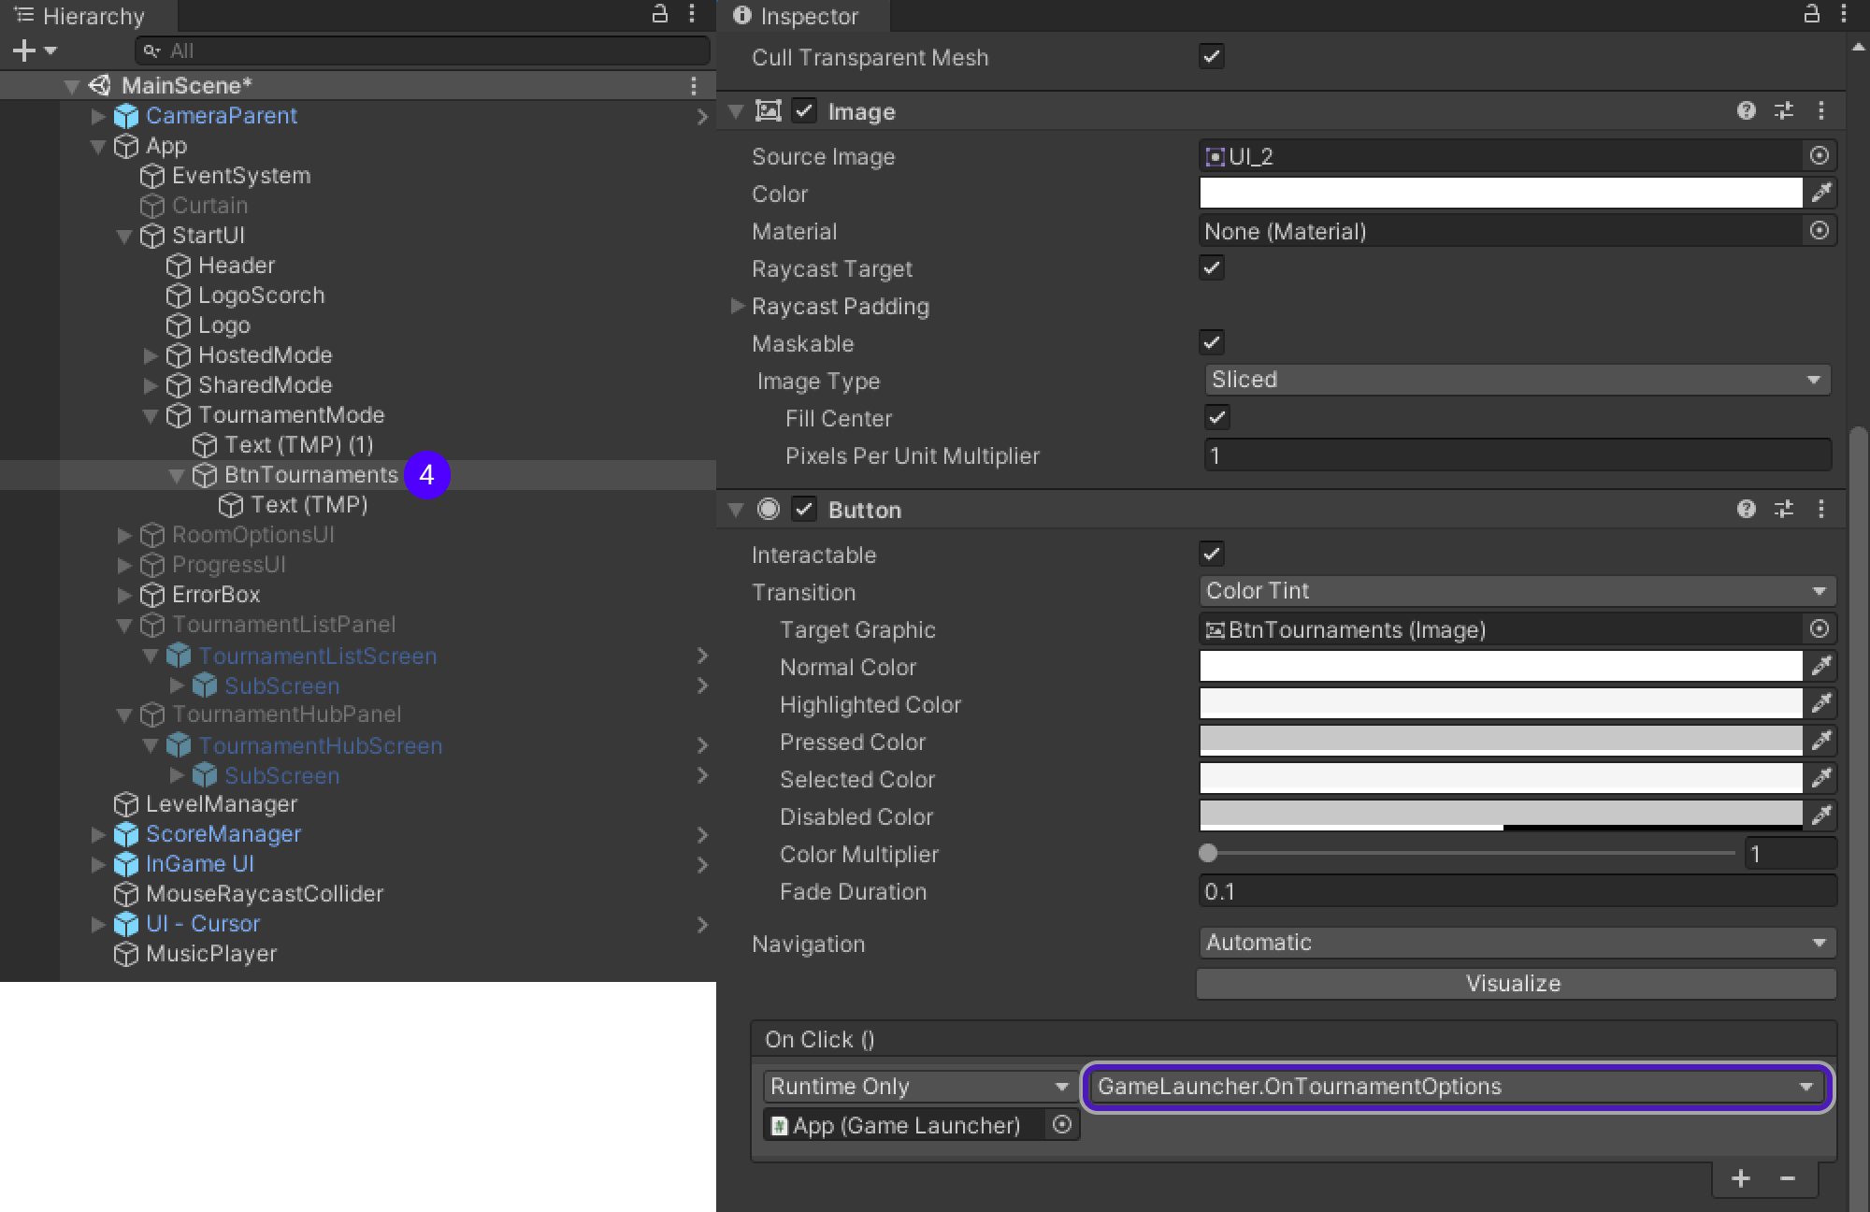1870x1212 pixels.
Task: Click the Hierarchy create plus button
Action: tap(24, 50)
